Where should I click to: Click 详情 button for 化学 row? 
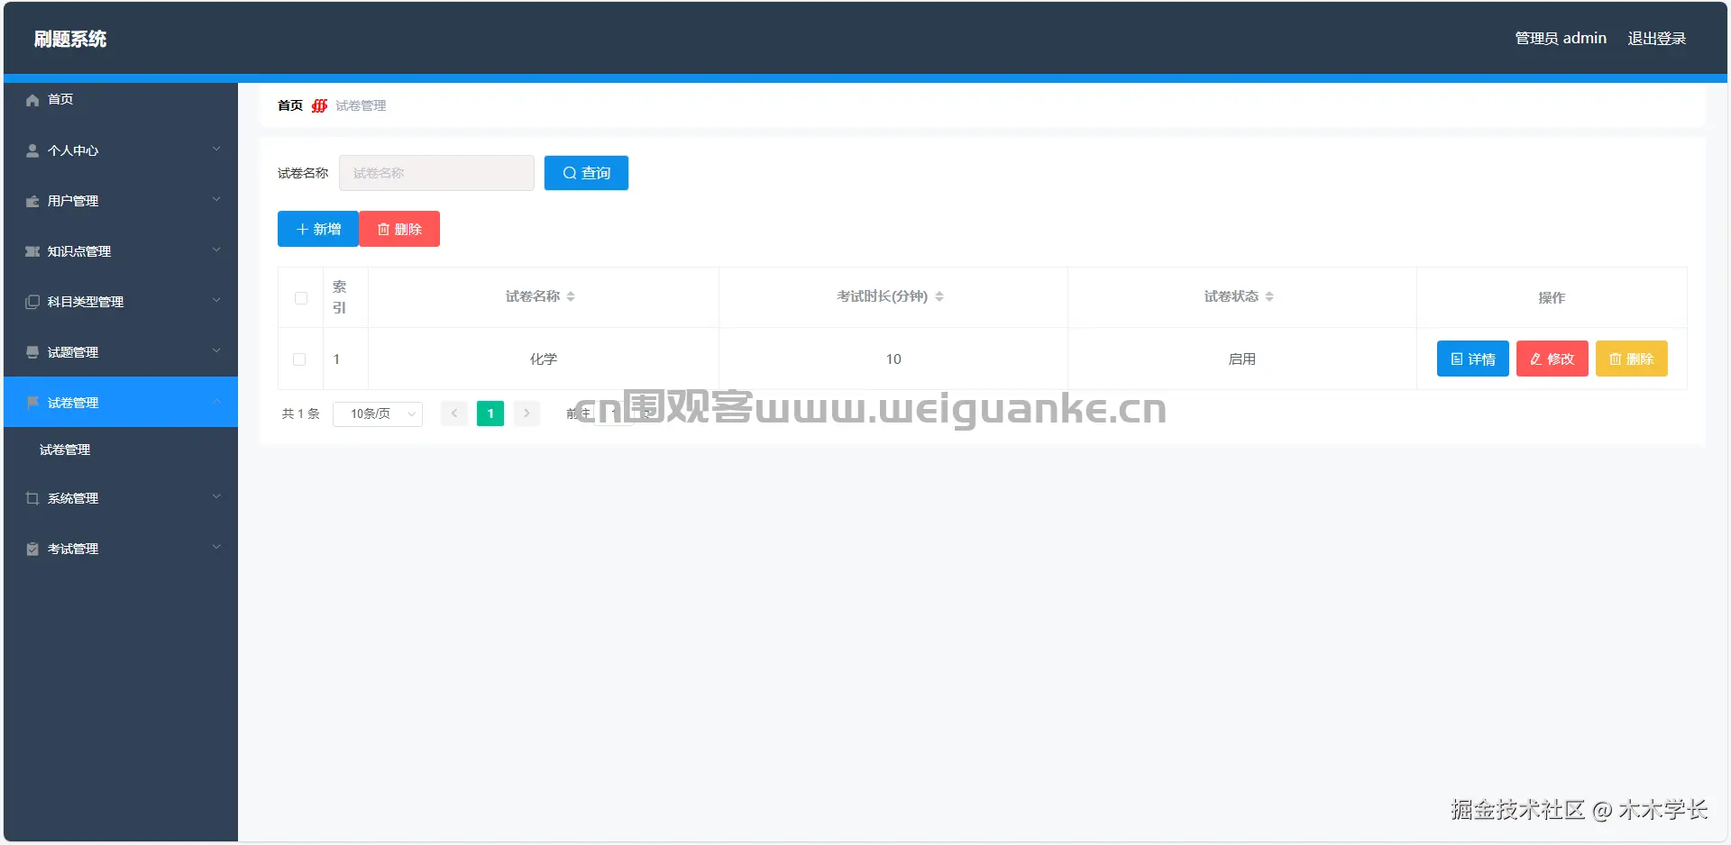pos(1472,359)
